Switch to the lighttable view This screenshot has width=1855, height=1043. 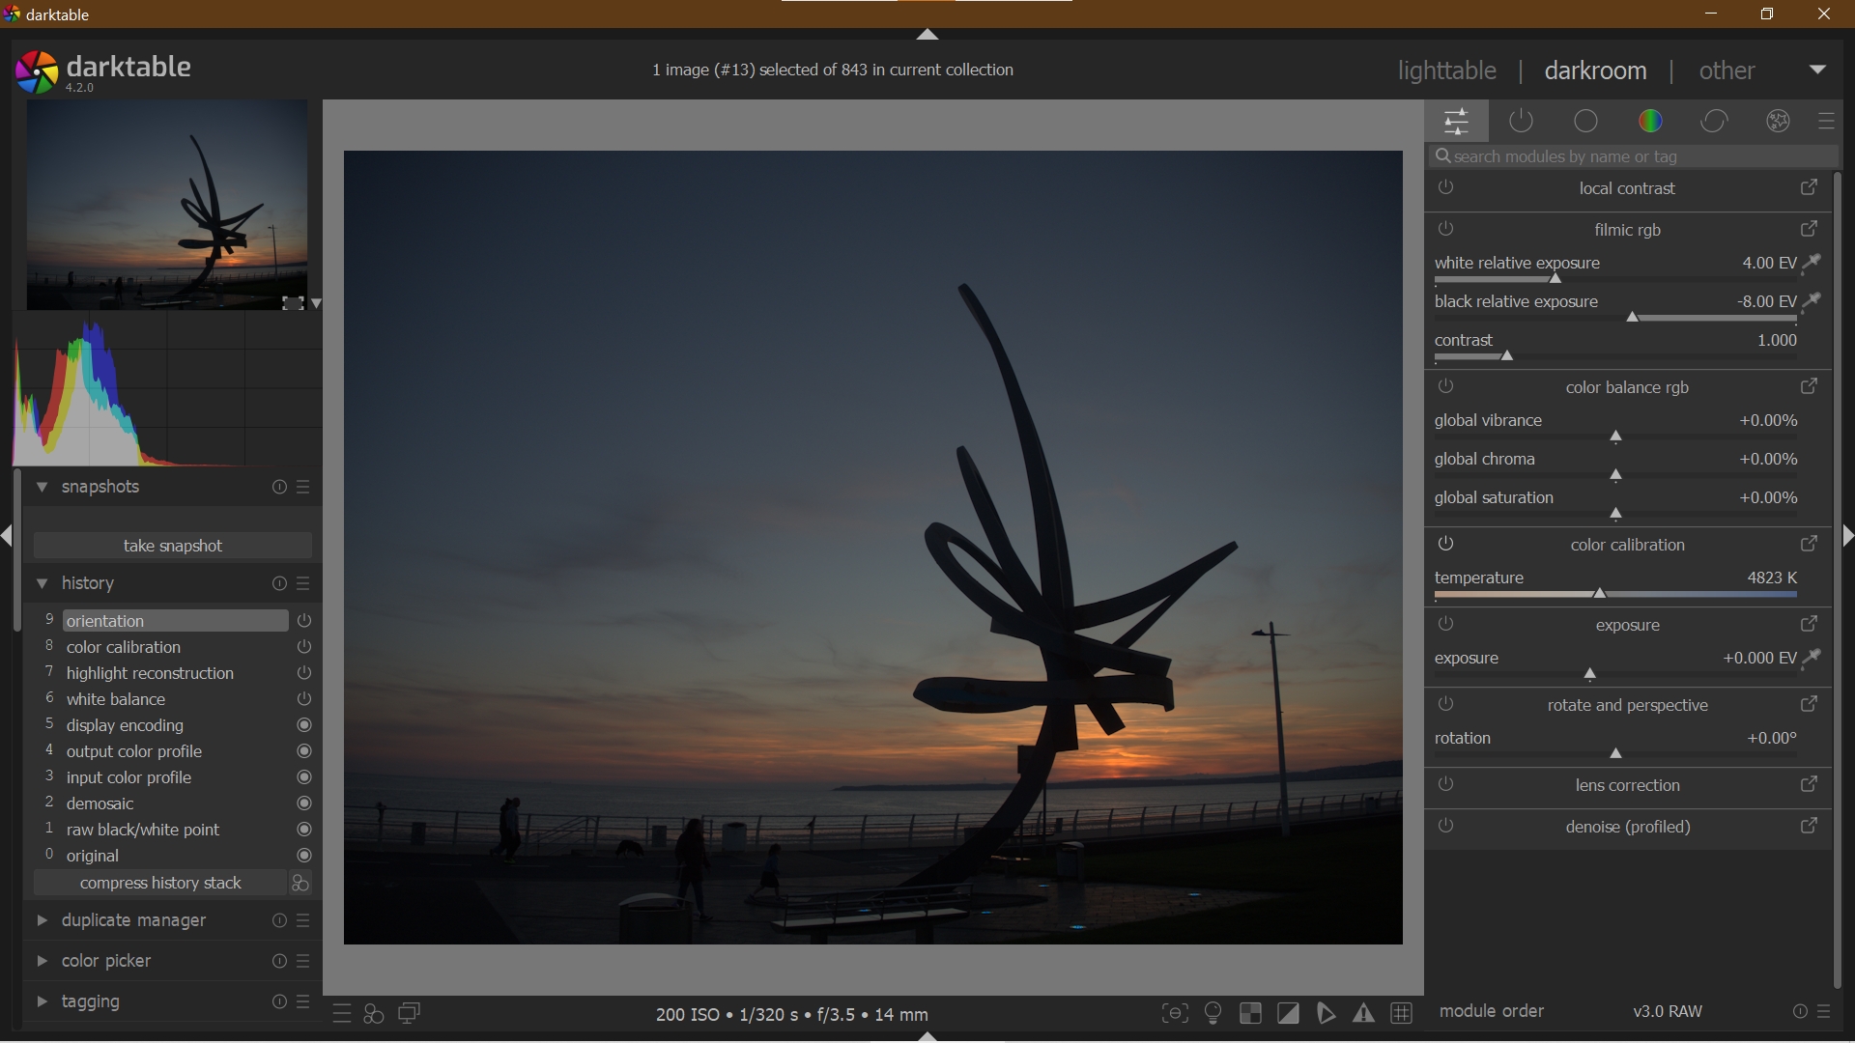[1446, 70]
